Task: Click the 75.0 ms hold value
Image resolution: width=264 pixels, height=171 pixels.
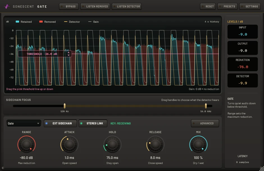Action: [x=112, y=158]
